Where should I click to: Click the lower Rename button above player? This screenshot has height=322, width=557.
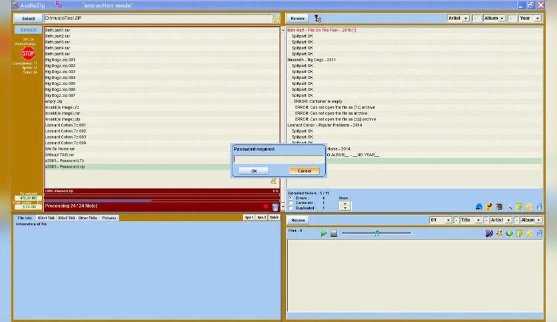pyautogui.click(x=298, y=220)
